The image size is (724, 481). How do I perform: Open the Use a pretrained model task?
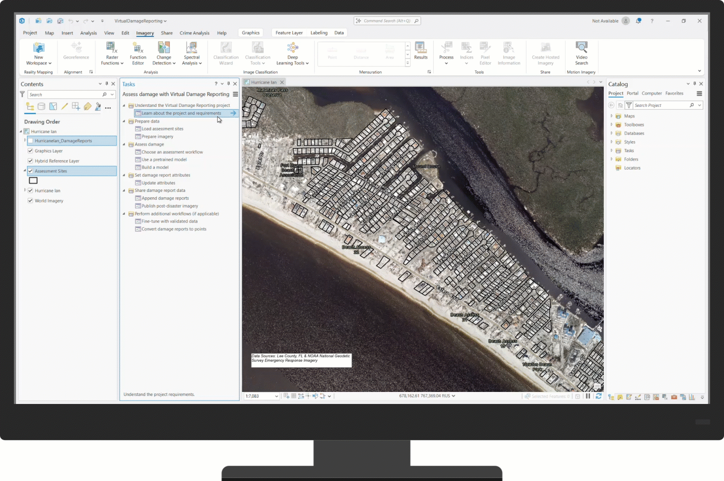click(164, 159)
